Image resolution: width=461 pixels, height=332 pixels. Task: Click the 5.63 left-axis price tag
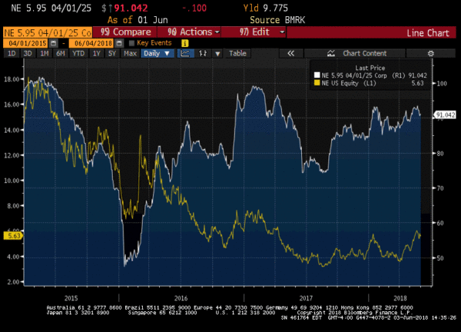click(14, 236)
